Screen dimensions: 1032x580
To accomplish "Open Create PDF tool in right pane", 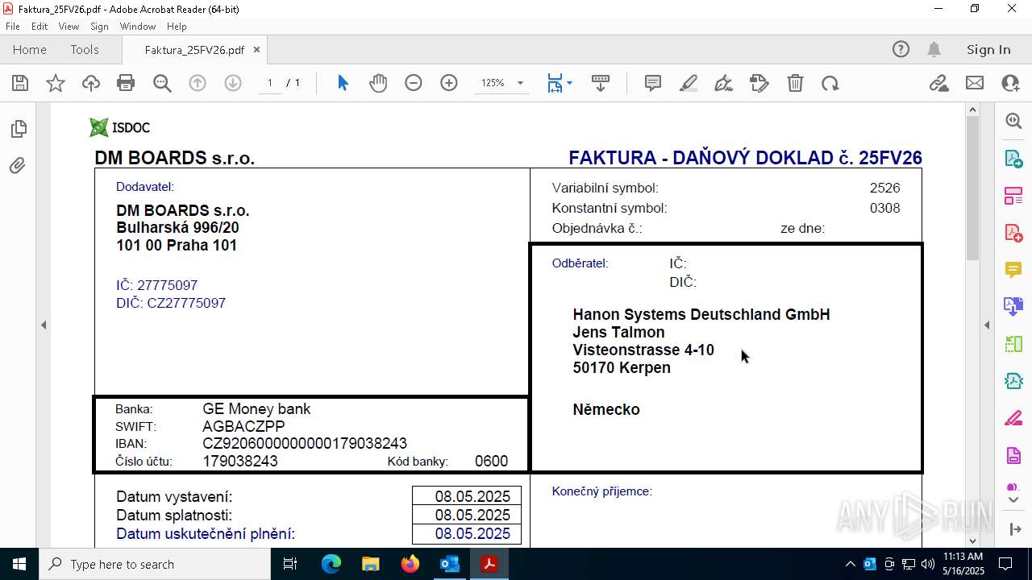I will [1013, 232].
